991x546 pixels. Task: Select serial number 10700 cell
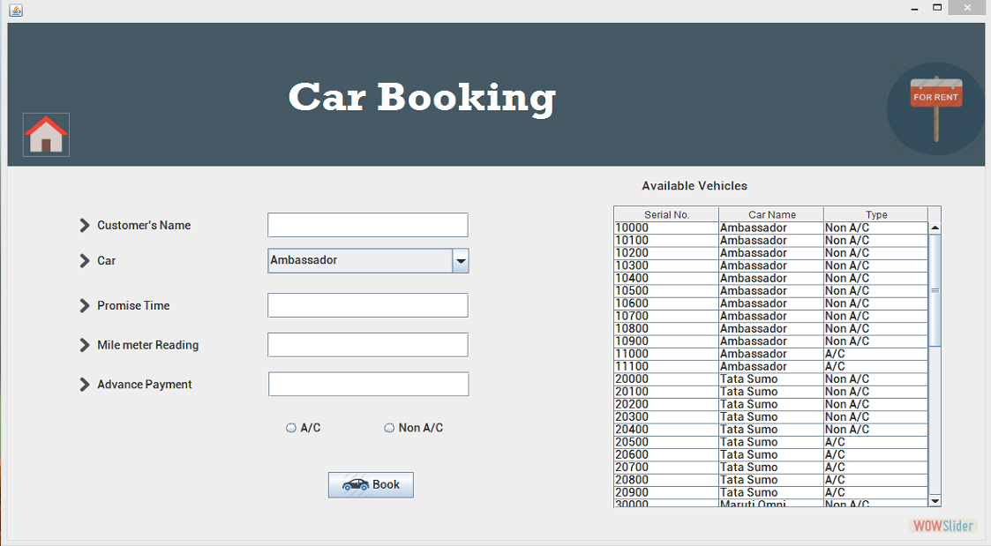pyautogui.click(x=666, y=316)
